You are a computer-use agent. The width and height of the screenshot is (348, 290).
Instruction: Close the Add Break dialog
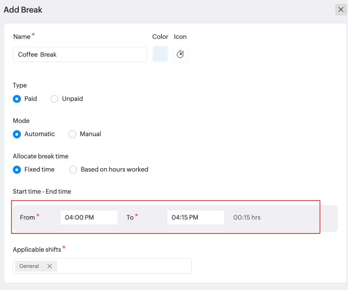point(341,10)
